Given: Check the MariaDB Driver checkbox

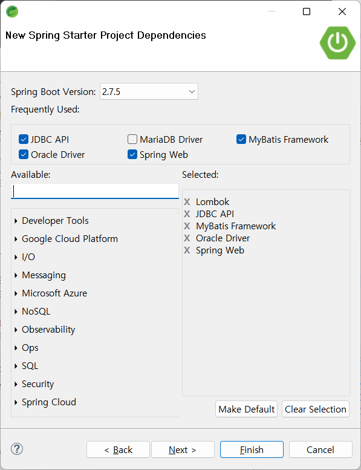Looking at the screenshot, I should pos(132,139).
